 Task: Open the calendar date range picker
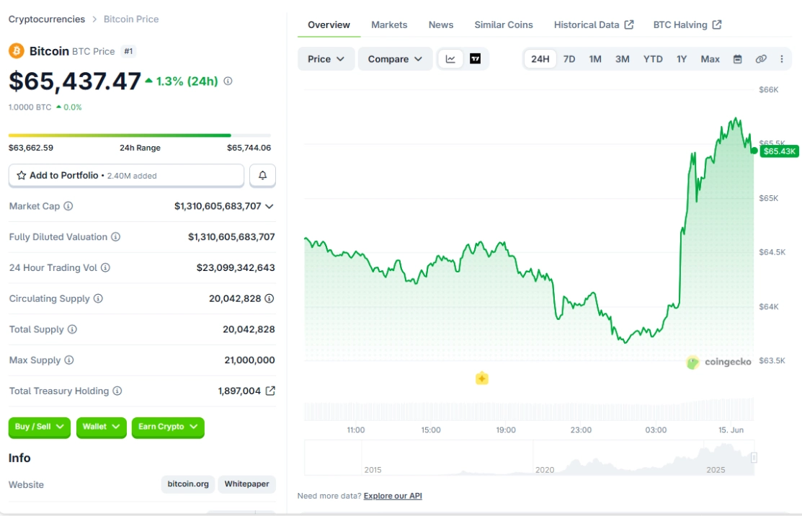738,59
